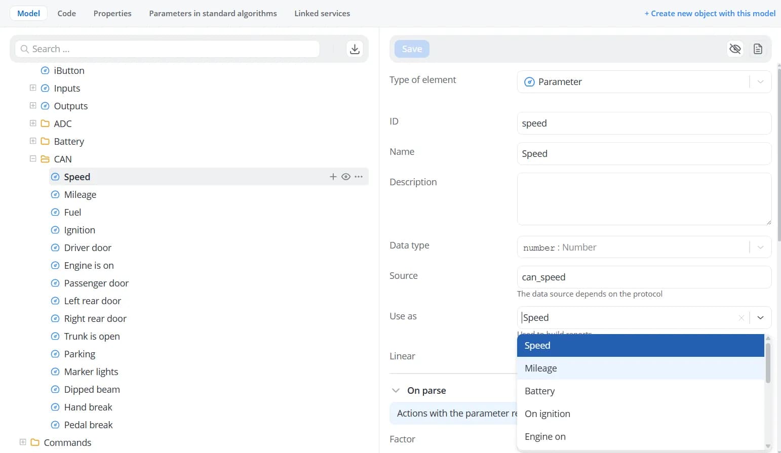
Task: Select Right rear door in tree
Action: coord(95,318)
